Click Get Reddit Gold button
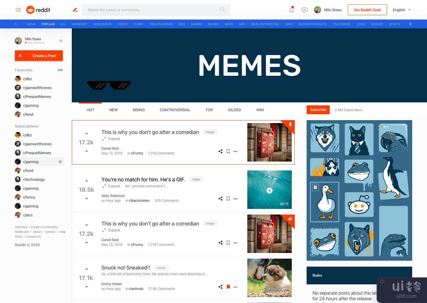427x303 pixels. 367,10
